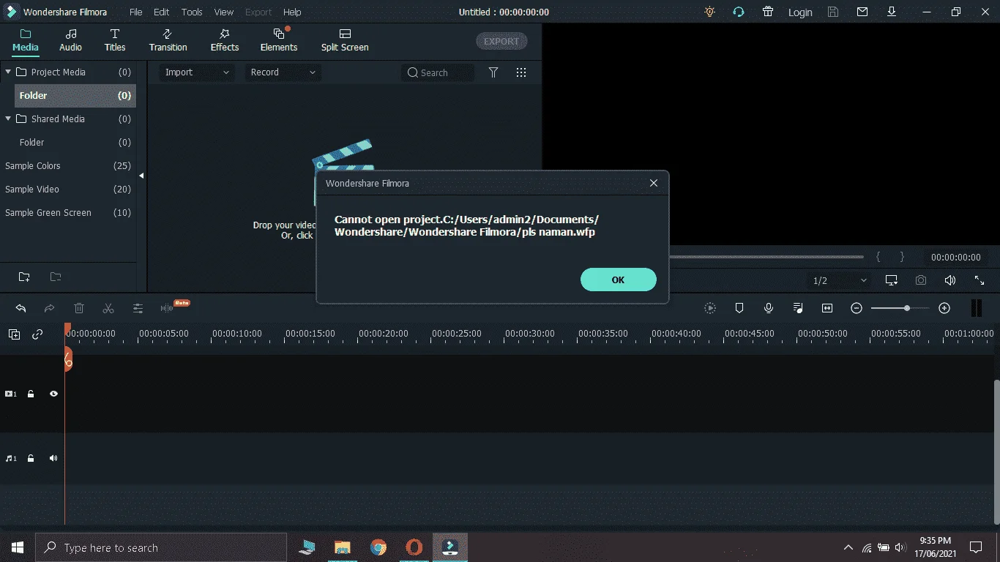Open the Record dropdown
1000x562 pixels.
(x=283, y=72)
